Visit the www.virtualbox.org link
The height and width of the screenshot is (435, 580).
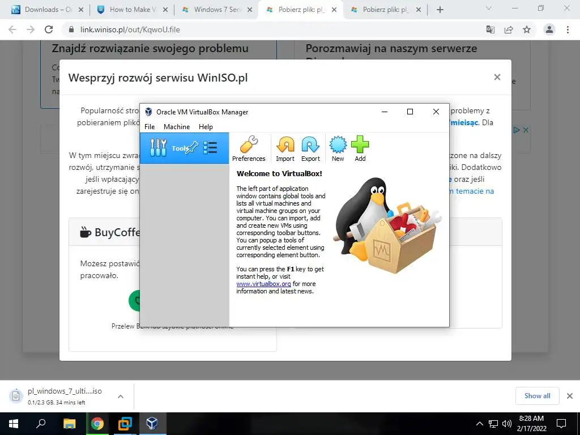[263, 284]
